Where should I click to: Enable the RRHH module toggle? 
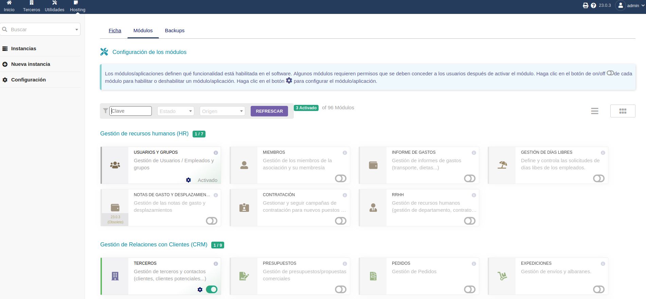coord(470,221)
